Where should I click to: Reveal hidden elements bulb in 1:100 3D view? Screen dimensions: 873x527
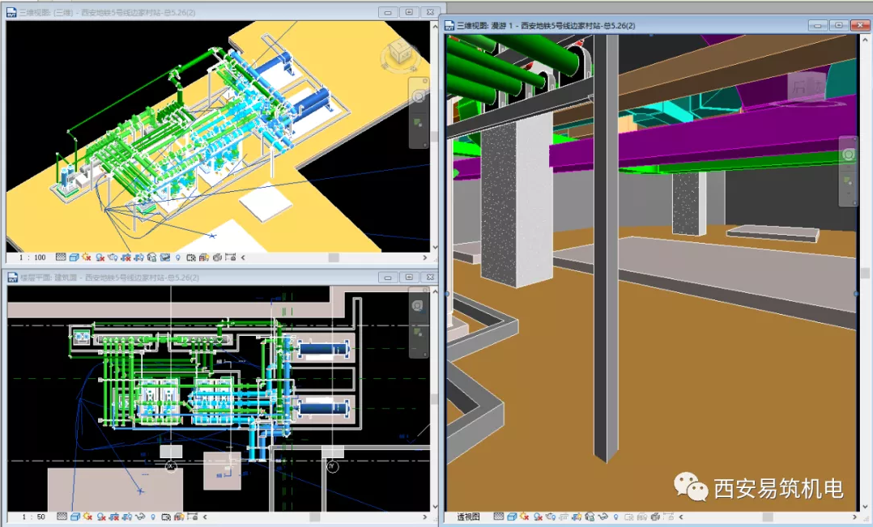177,257
